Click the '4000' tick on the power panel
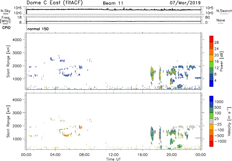Screen dimensions: 232x161 (17, 40)
